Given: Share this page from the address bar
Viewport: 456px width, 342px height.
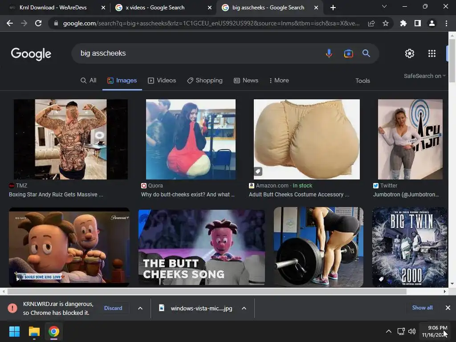Looking at the screenshot, I should point(371,23).
